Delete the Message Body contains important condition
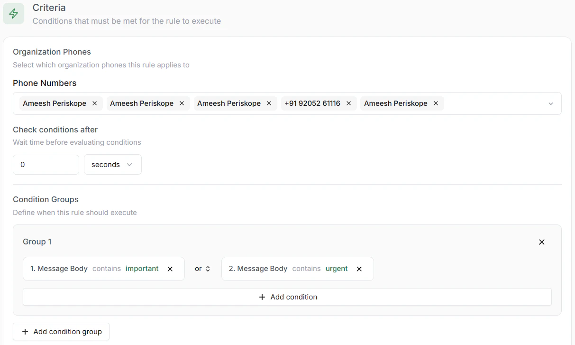575x345 pixels. click(170, 269)
